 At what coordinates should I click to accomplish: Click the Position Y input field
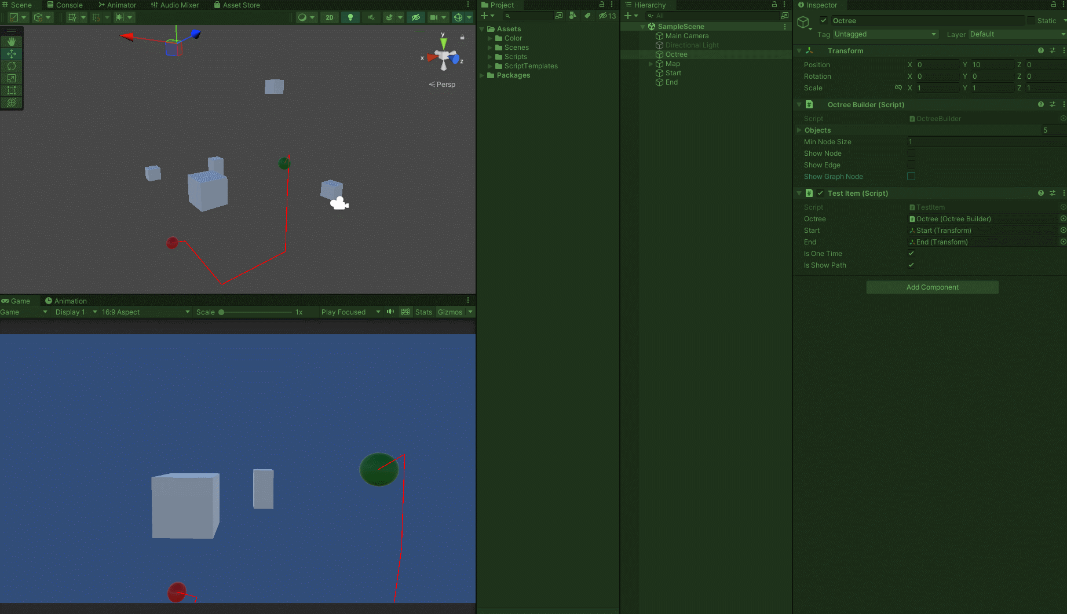tap(992, 64)
